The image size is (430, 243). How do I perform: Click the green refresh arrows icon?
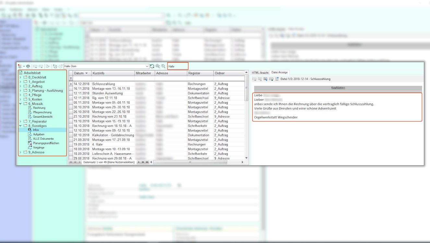coord(152,66)
